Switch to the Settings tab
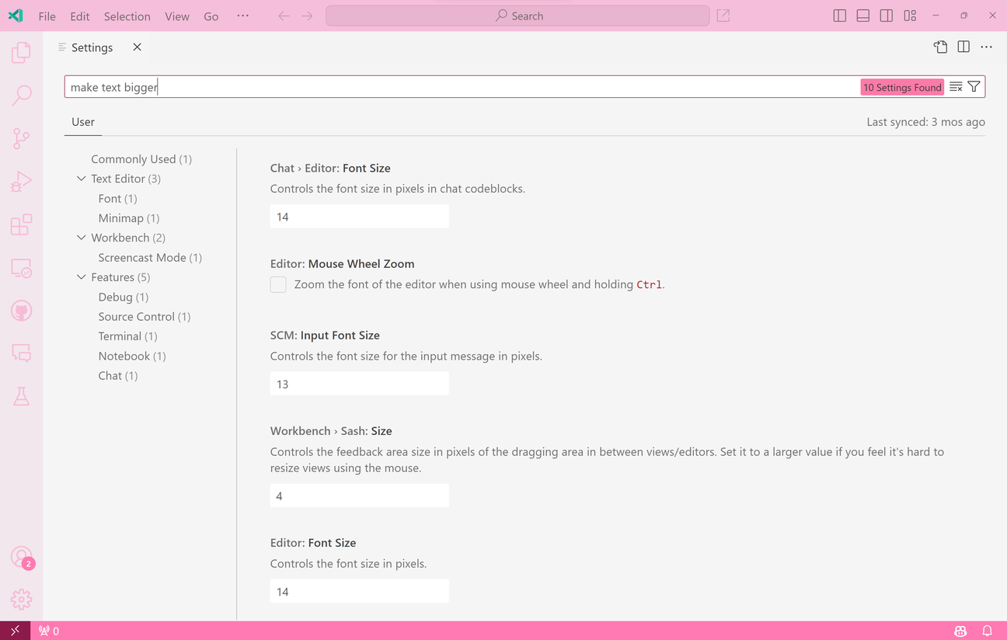This screenshot has width=1007, height=640. (x=92, y=47)
